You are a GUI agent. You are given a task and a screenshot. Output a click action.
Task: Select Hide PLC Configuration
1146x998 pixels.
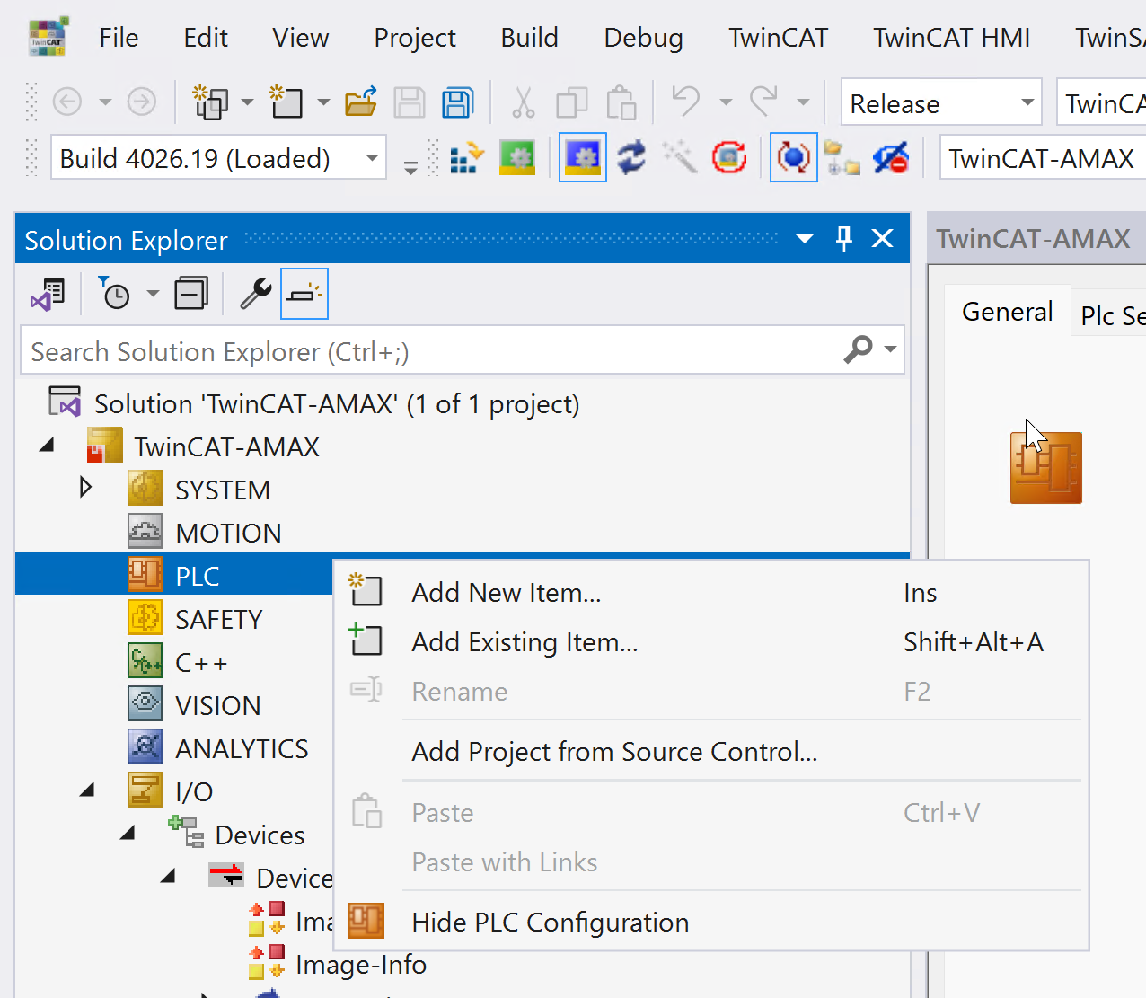pos(550,923)
